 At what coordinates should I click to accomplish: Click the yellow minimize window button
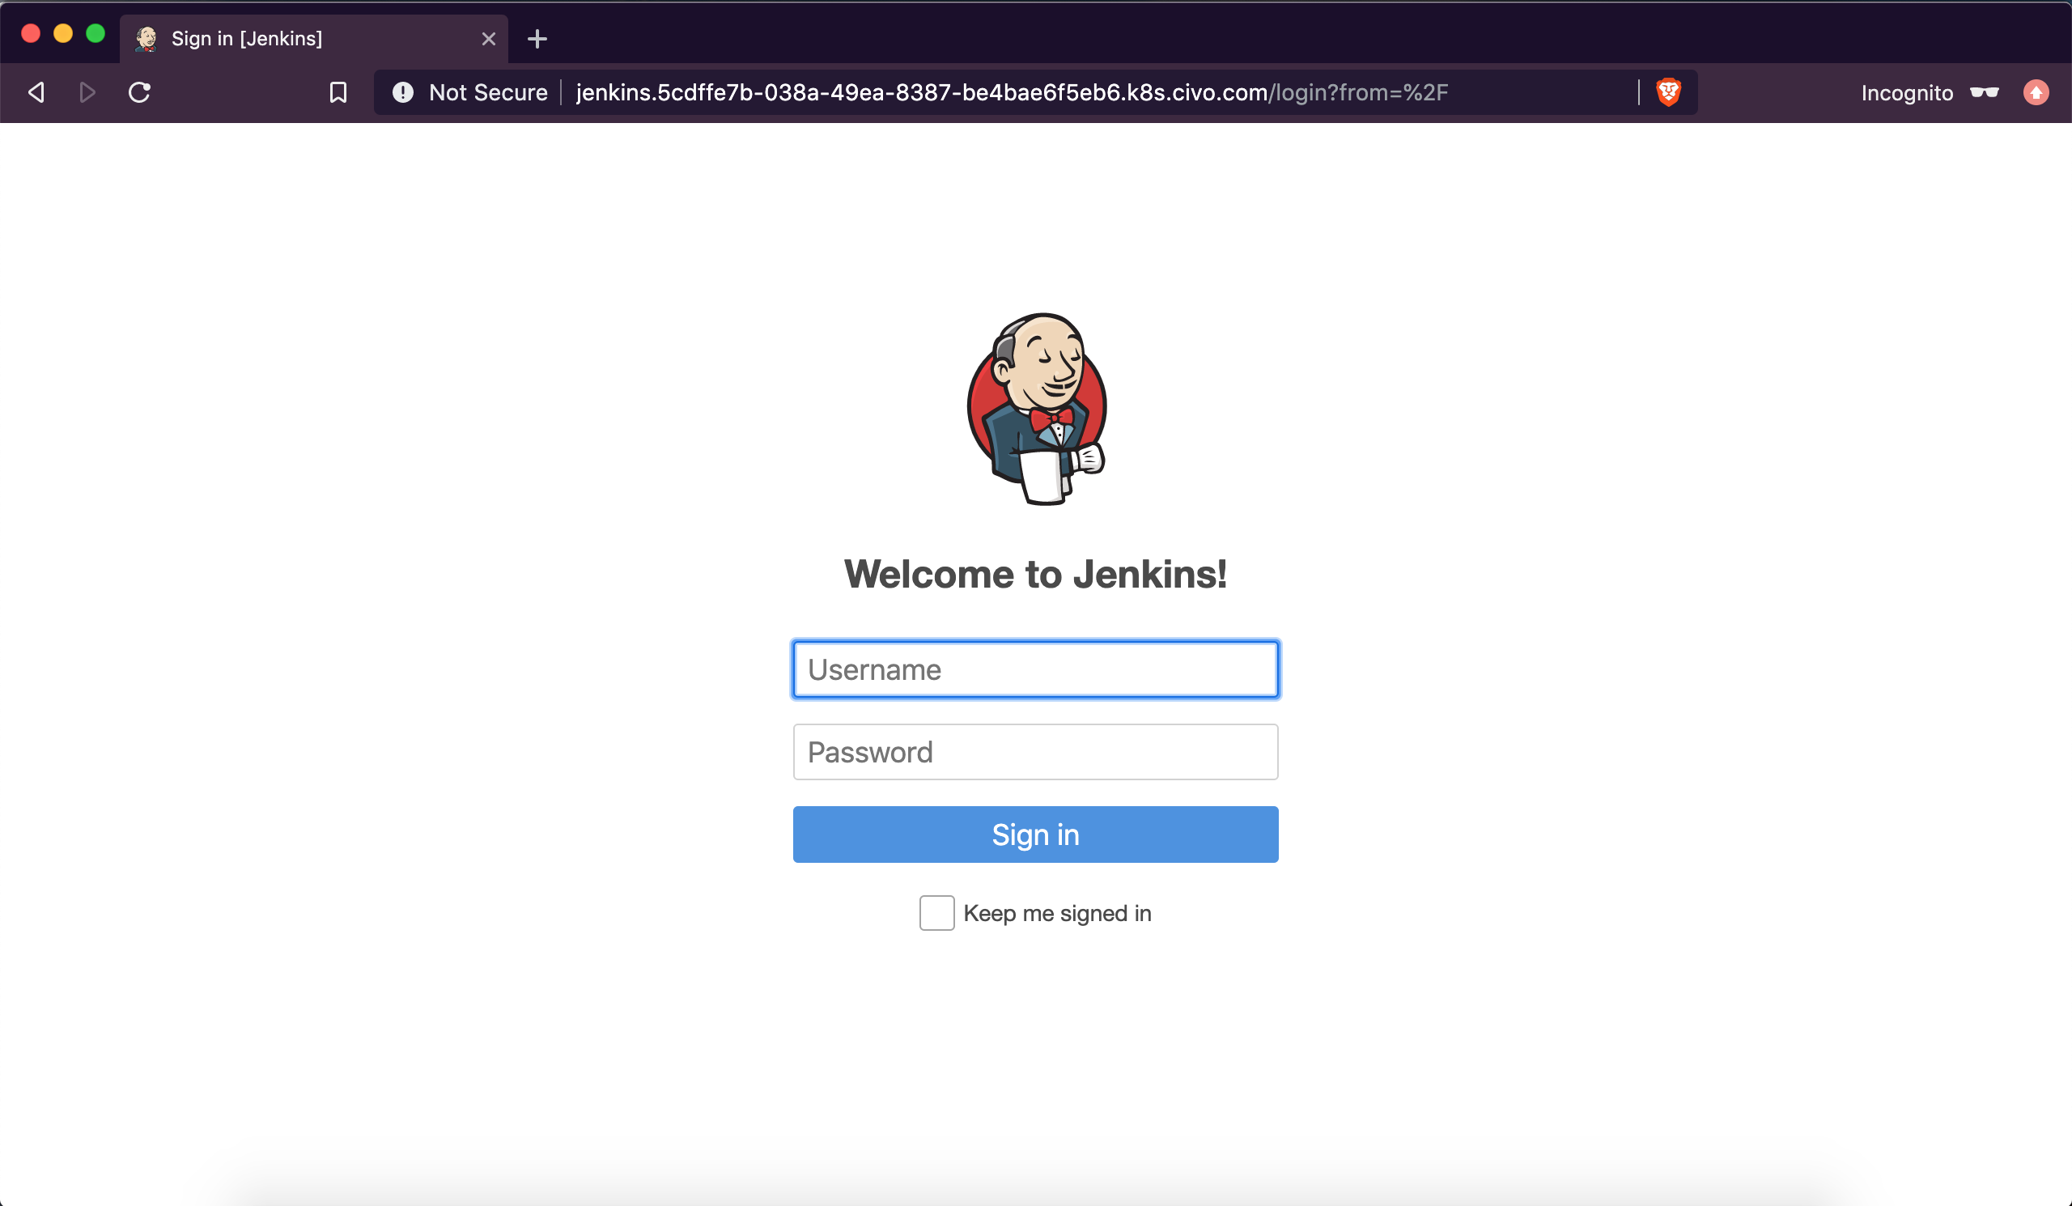click(63, 33)
